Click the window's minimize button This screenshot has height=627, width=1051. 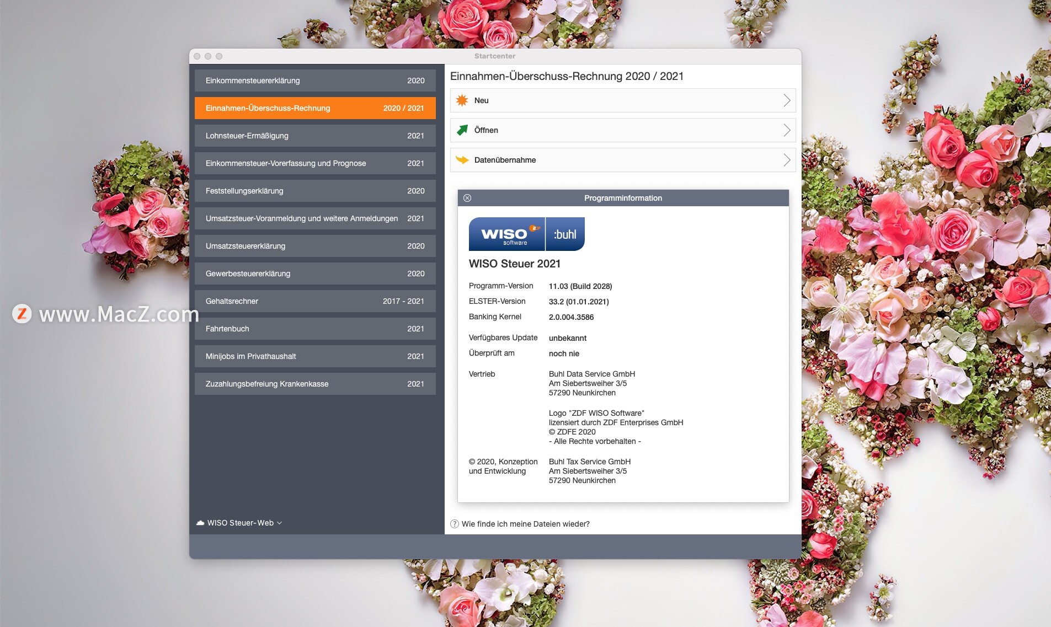[x=208, y=56]
